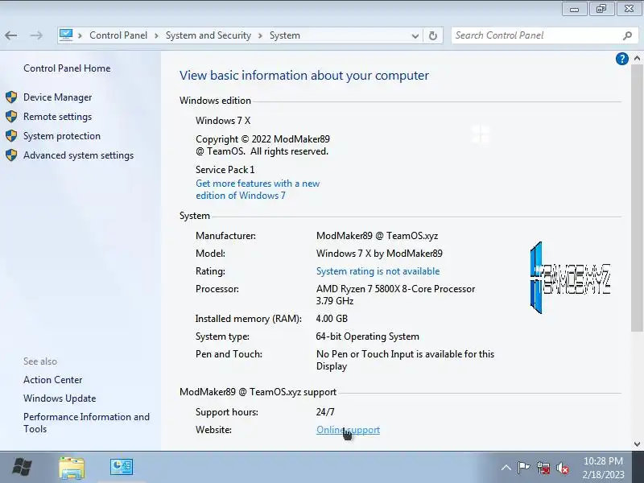Click the ModMaker89 @ TeamOS.xyz manufacturer value

[x=377, y=236]
